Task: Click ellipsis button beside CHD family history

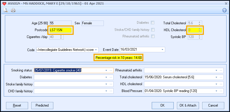Action: point(111,91)
